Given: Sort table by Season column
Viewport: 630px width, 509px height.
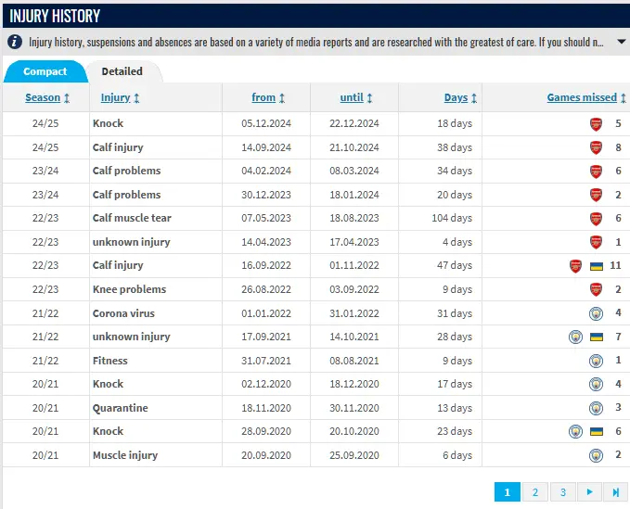Looking at the screenshot, I should [x=44, y=97].
